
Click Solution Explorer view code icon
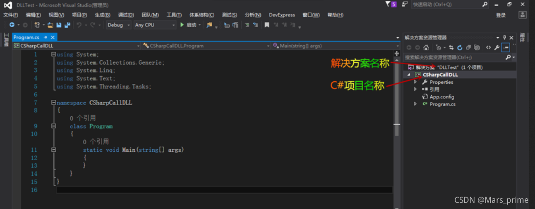pyautogui.click(x=488, y=47)
